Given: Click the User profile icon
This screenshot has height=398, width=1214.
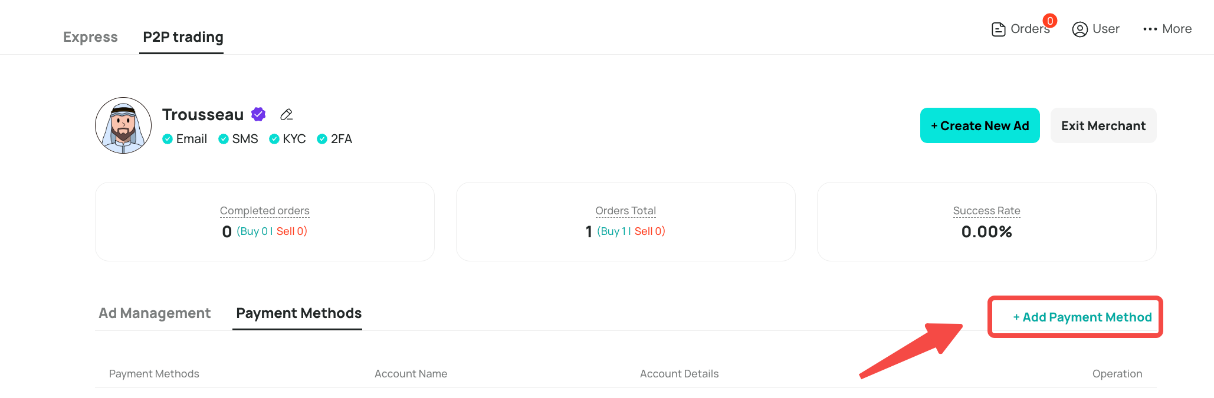Looking at the screenshot, I should click(x=1080, y=29).
